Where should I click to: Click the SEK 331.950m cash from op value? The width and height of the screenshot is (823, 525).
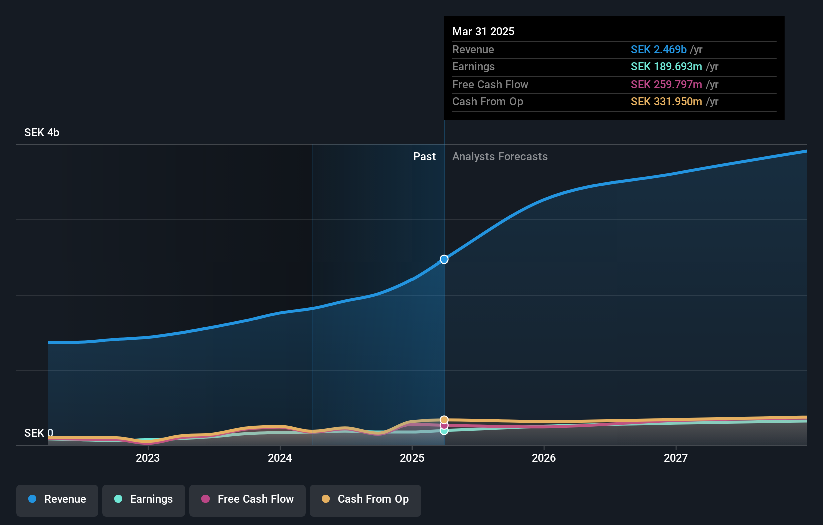click(666, 101)
